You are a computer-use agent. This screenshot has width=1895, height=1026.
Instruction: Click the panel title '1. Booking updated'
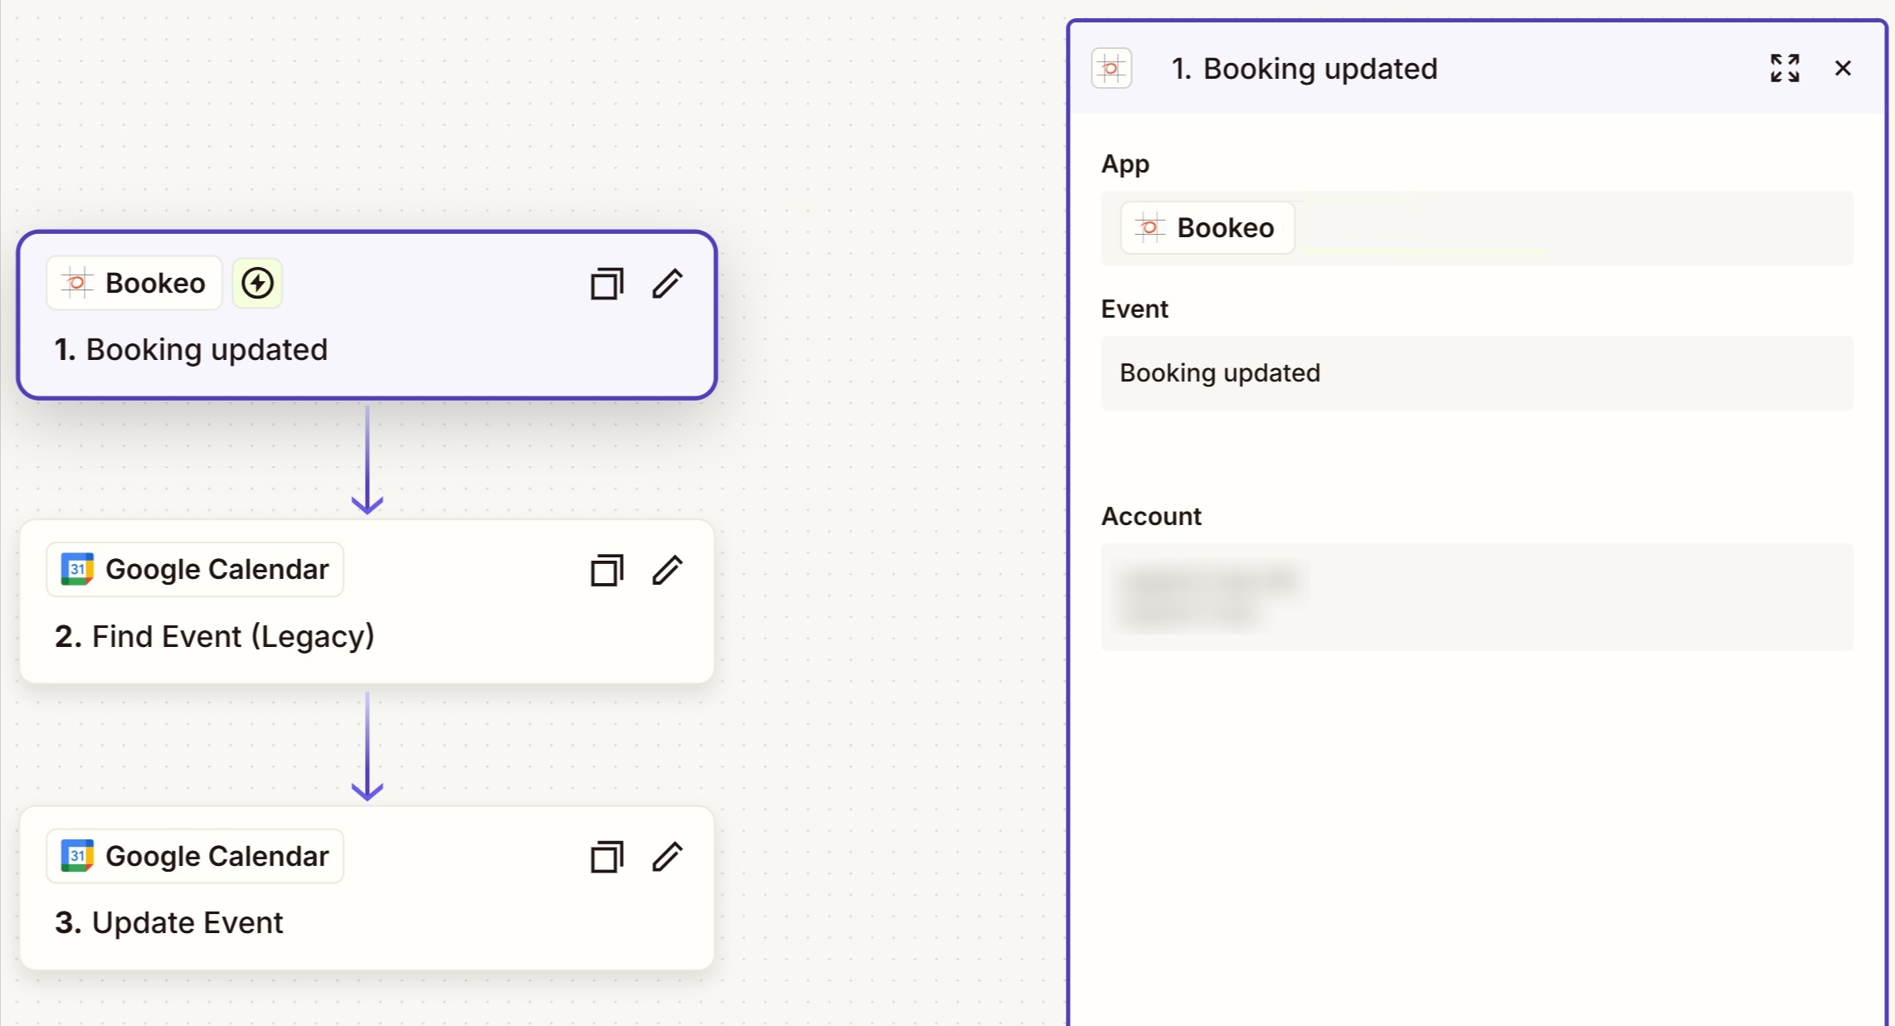[1305, 69]
